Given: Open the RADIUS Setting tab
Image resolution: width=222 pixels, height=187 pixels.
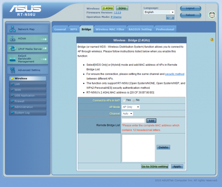Looking at the screenshot, I should 140,29.
